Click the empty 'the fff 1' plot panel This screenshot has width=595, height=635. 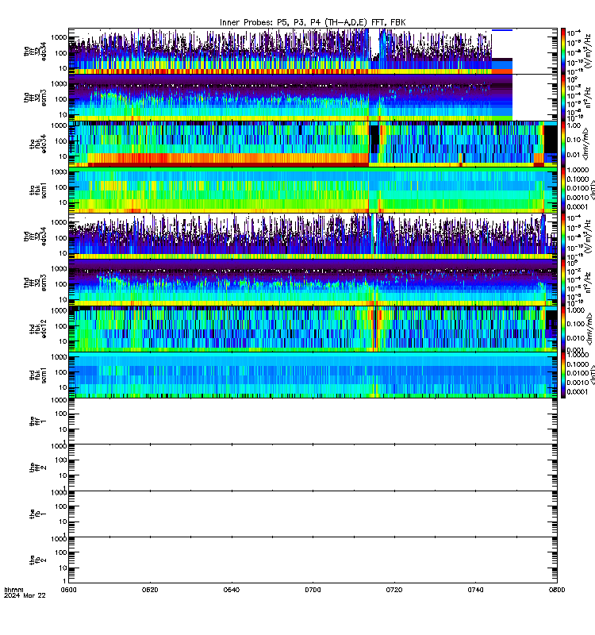click(313, 421)
